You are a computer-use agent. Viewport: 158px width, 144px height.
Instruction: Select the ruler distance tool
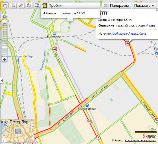pos(21,6)
